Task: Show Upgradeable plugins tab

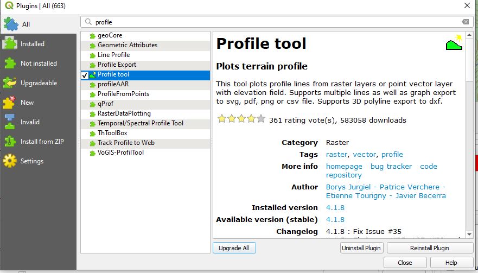Action: coord(38,83)
